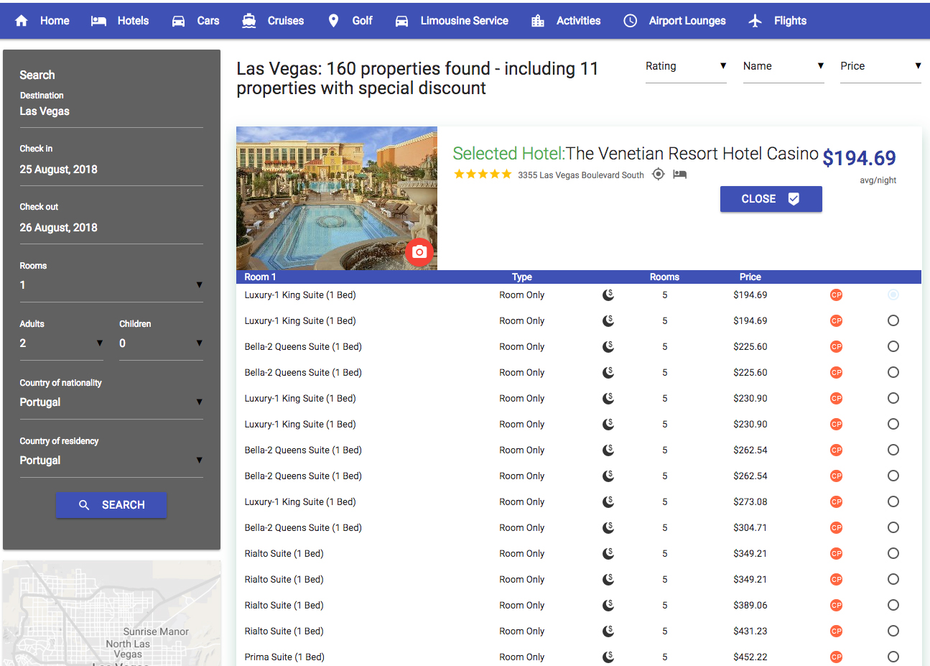Click the orange CP icon on the $389.06 row
Image resolution: width=930 pixels, height=666 pixels.
pyautogui.click(x=836, y=605)
